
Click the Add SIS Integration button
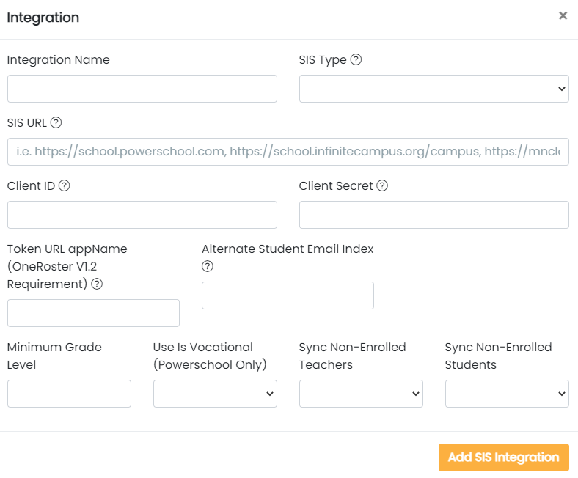coord(503,457)
